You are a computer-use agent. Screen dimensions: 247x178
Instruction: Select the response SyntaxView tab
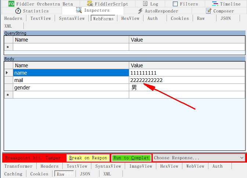click(x=108, y=166)
